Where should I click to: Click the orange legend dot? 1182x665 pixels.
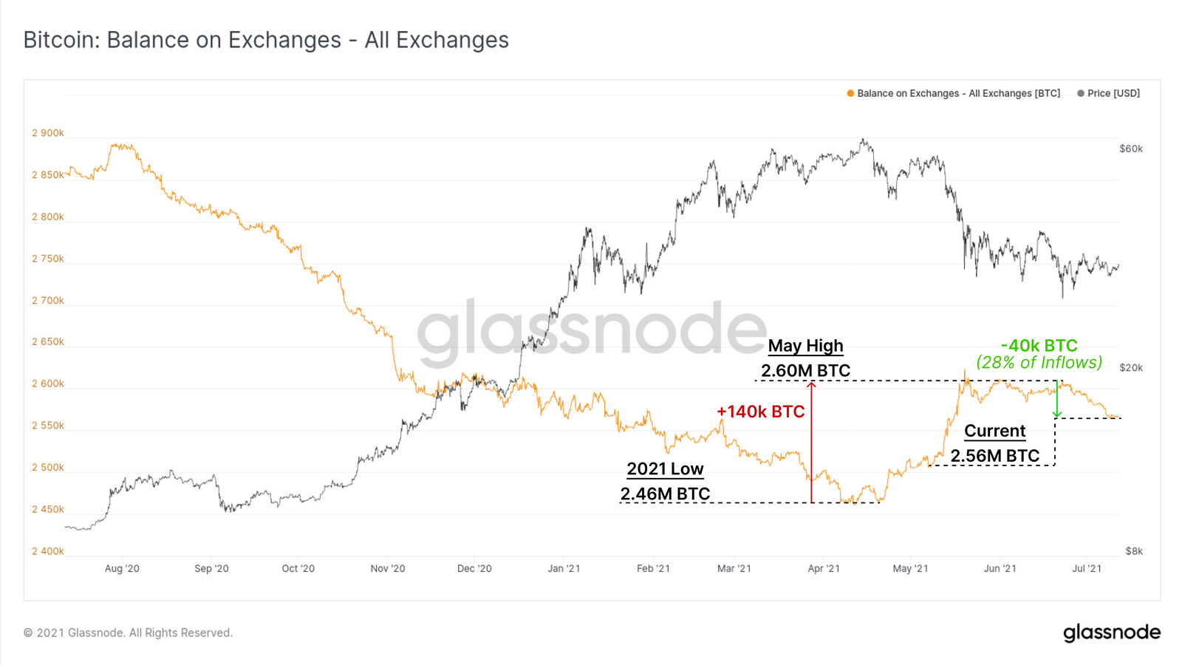tap(850, 93)
